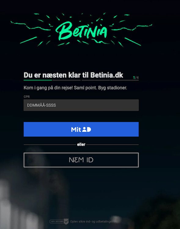The width and height of the screenshot is (180, 229).
Task: Click the DDMMÅÅ-SSSS placeholder text
Action: click(x=42, y=105)
